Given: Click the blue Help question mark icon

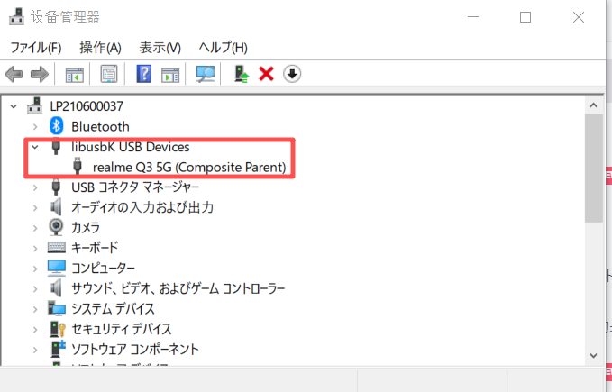Looking at the screenshot, I should pyautogui.click(x=143, y=74).
